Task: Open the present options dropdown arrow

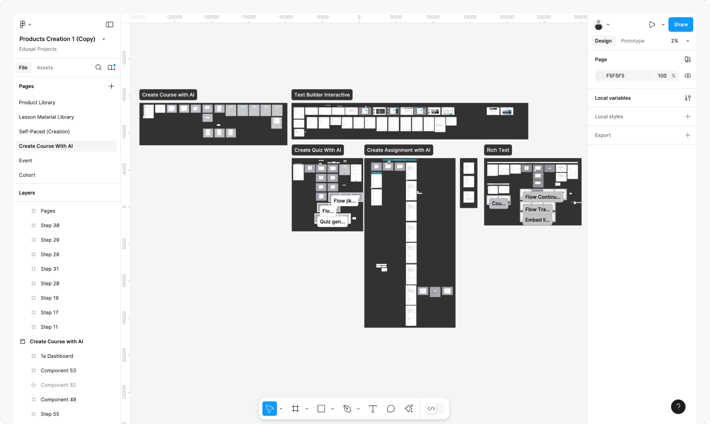Action: pyautogui.click(x=663, y=24)
